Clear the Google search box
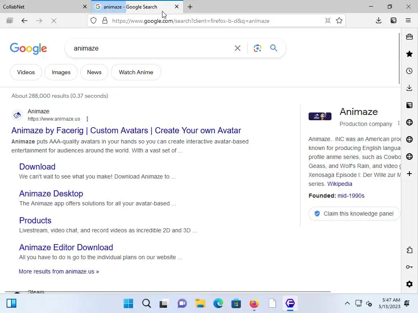 [238, 48]
